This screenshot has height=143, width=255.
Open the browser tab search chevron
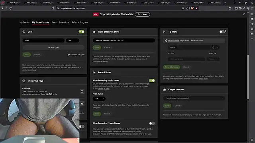(234, 3)
